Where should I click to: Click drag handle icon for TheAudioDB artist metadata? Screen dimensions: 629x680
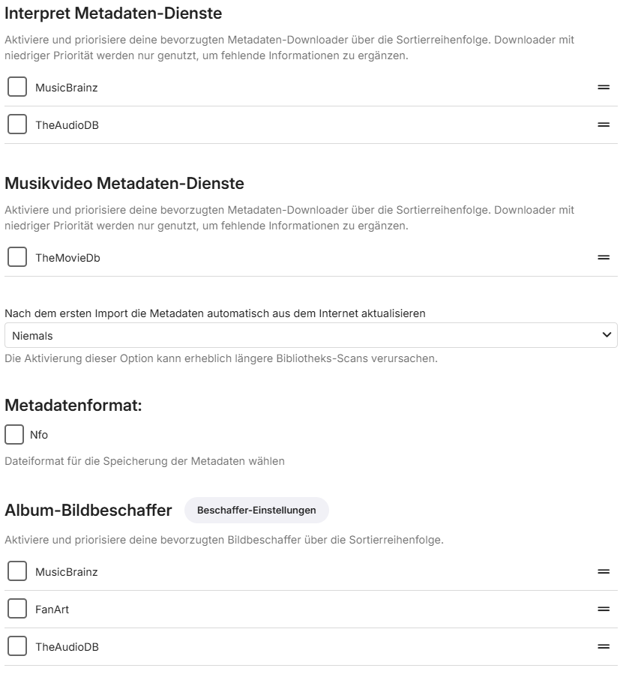pos(603,125)
